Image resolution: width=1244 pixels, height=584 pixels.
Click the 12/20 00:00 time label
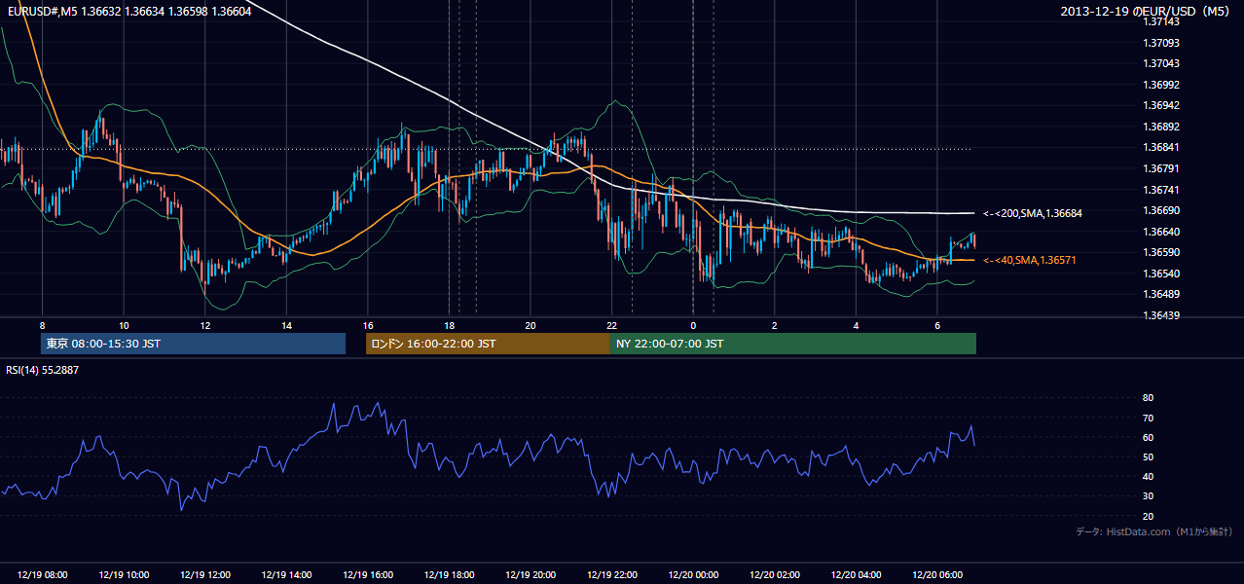pos(693,575)
